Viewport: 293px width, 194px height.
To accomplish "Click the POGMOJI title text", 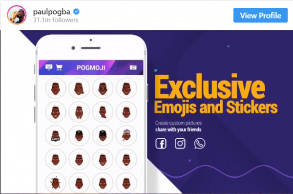I will 91,67.
